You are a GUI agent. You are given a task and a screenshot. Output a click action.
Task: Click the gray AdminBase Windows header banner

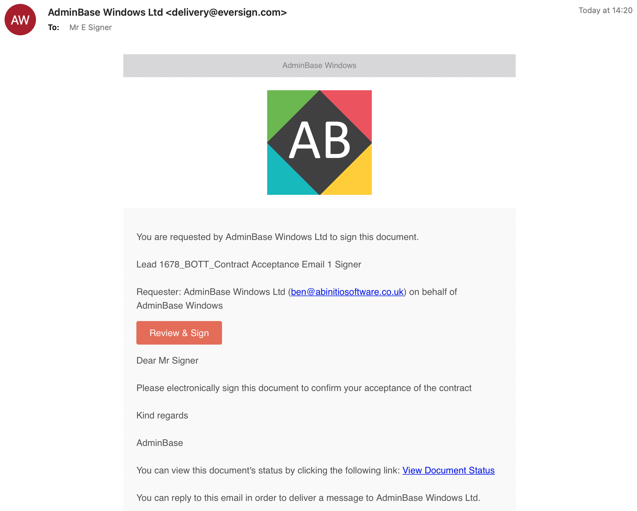319,65
